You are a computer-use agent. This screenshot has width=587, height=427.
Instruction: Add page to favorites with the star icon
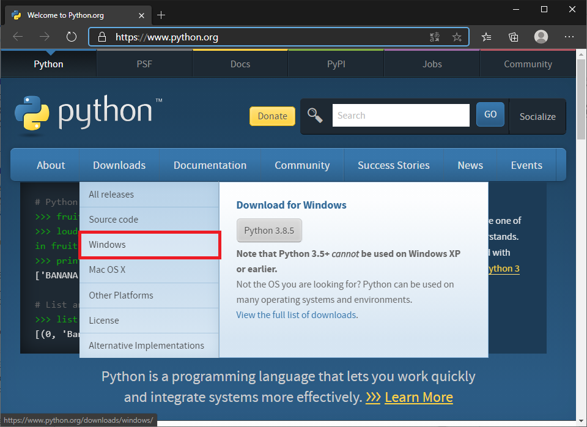[457, 37]
